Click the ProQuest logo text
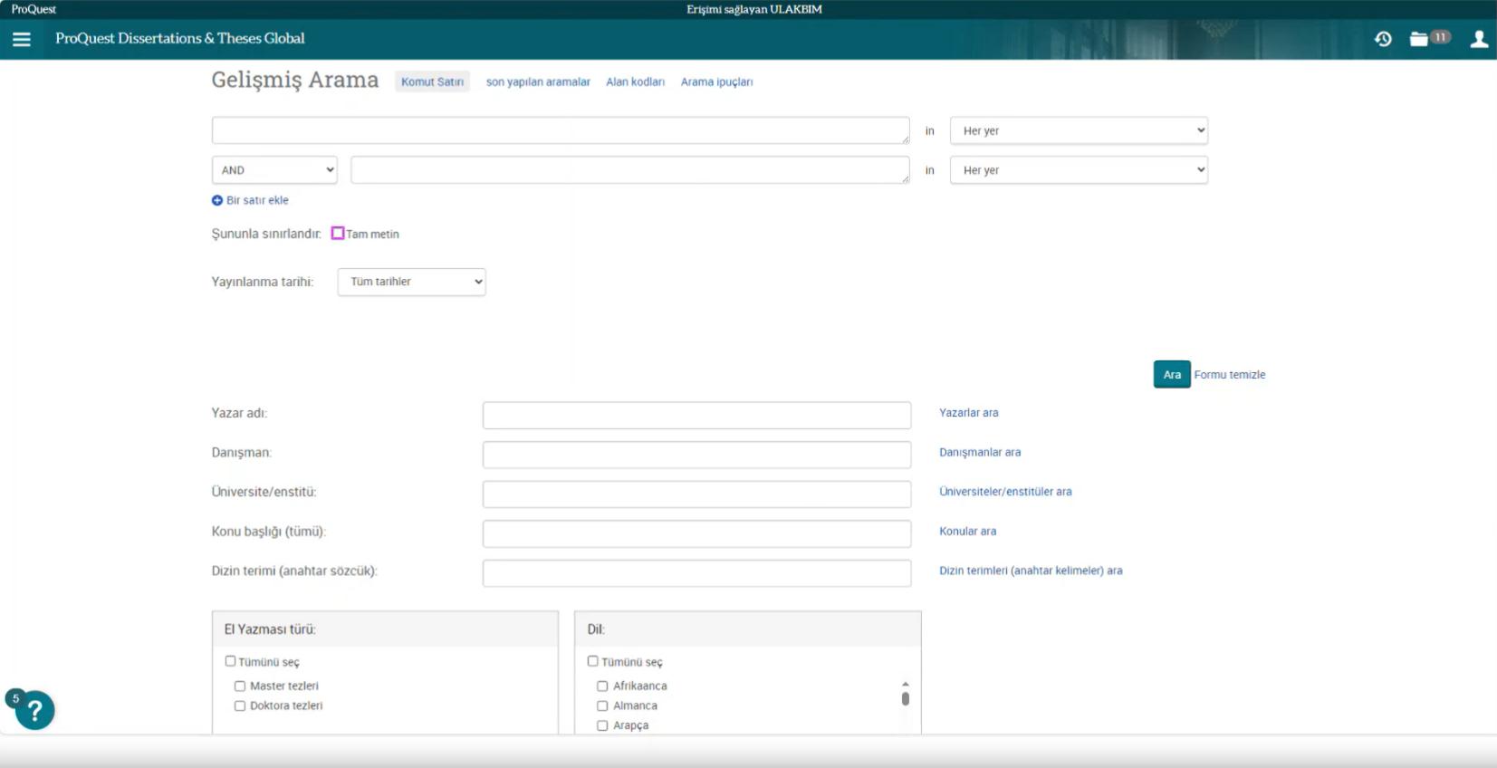The width and height of the screenshot is (1497, 768). tap(34, 9)
